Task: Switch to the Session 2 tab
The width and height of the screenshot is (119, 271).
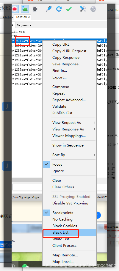Action: pyautogui.click(x=23, y=17)
